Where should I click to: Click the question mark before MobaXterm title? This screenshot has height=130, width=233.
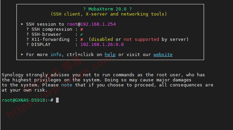[84, 9]
